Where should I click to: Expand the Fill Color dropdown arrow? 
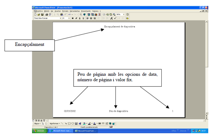(87, 124)
